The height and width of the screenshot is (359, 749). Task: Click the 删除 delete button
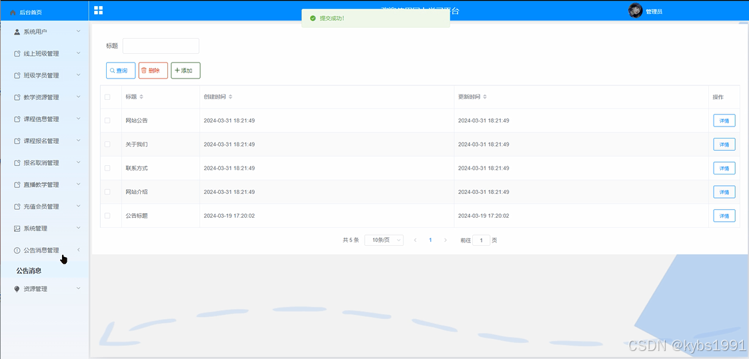[153, 71]
